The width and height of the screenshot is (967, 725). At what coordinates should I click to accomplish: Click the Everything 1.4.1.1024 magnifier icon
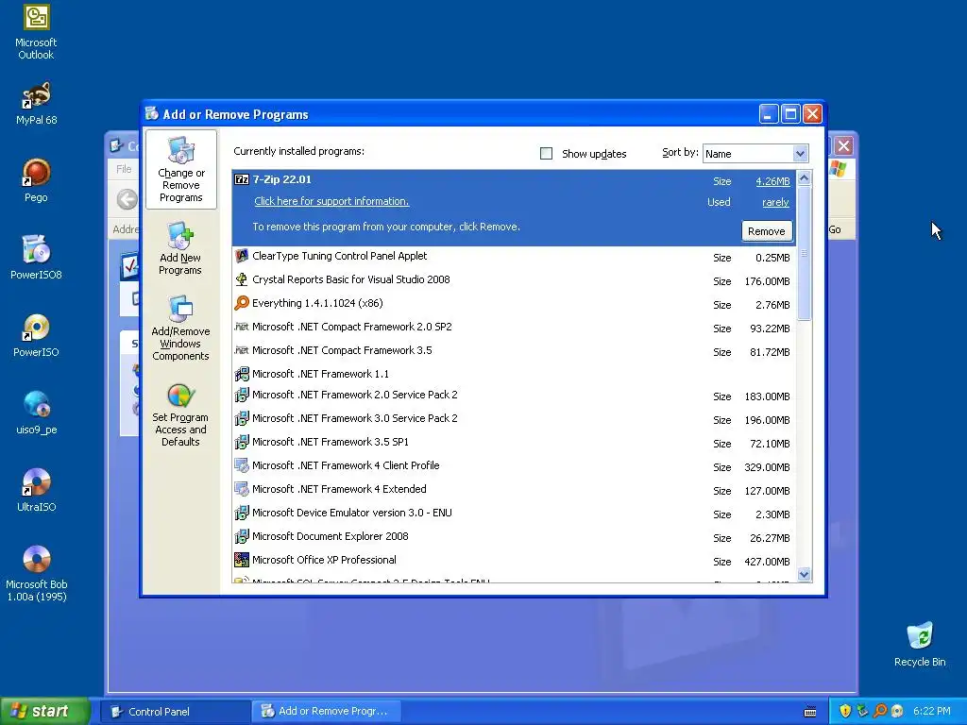242,303
